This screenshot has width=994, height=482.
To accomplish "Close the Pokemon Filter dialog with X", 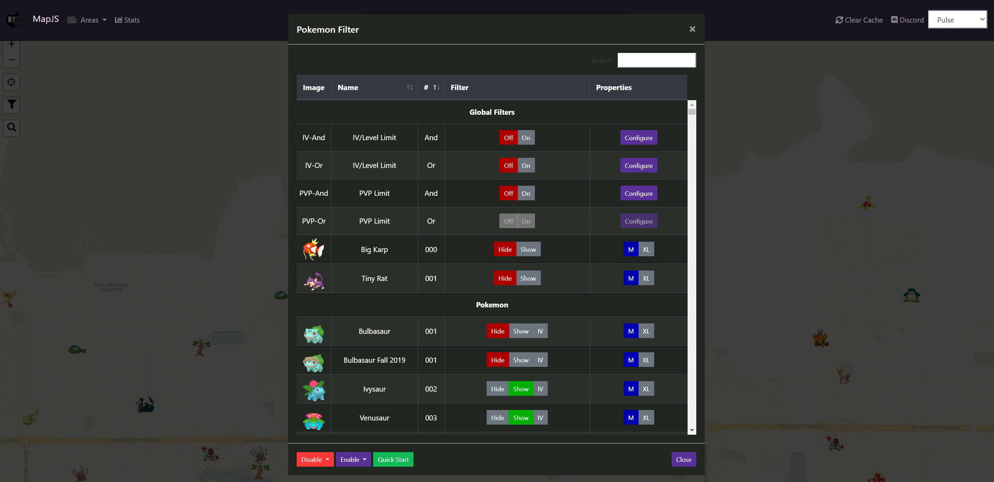I will [x=692, y=29].
